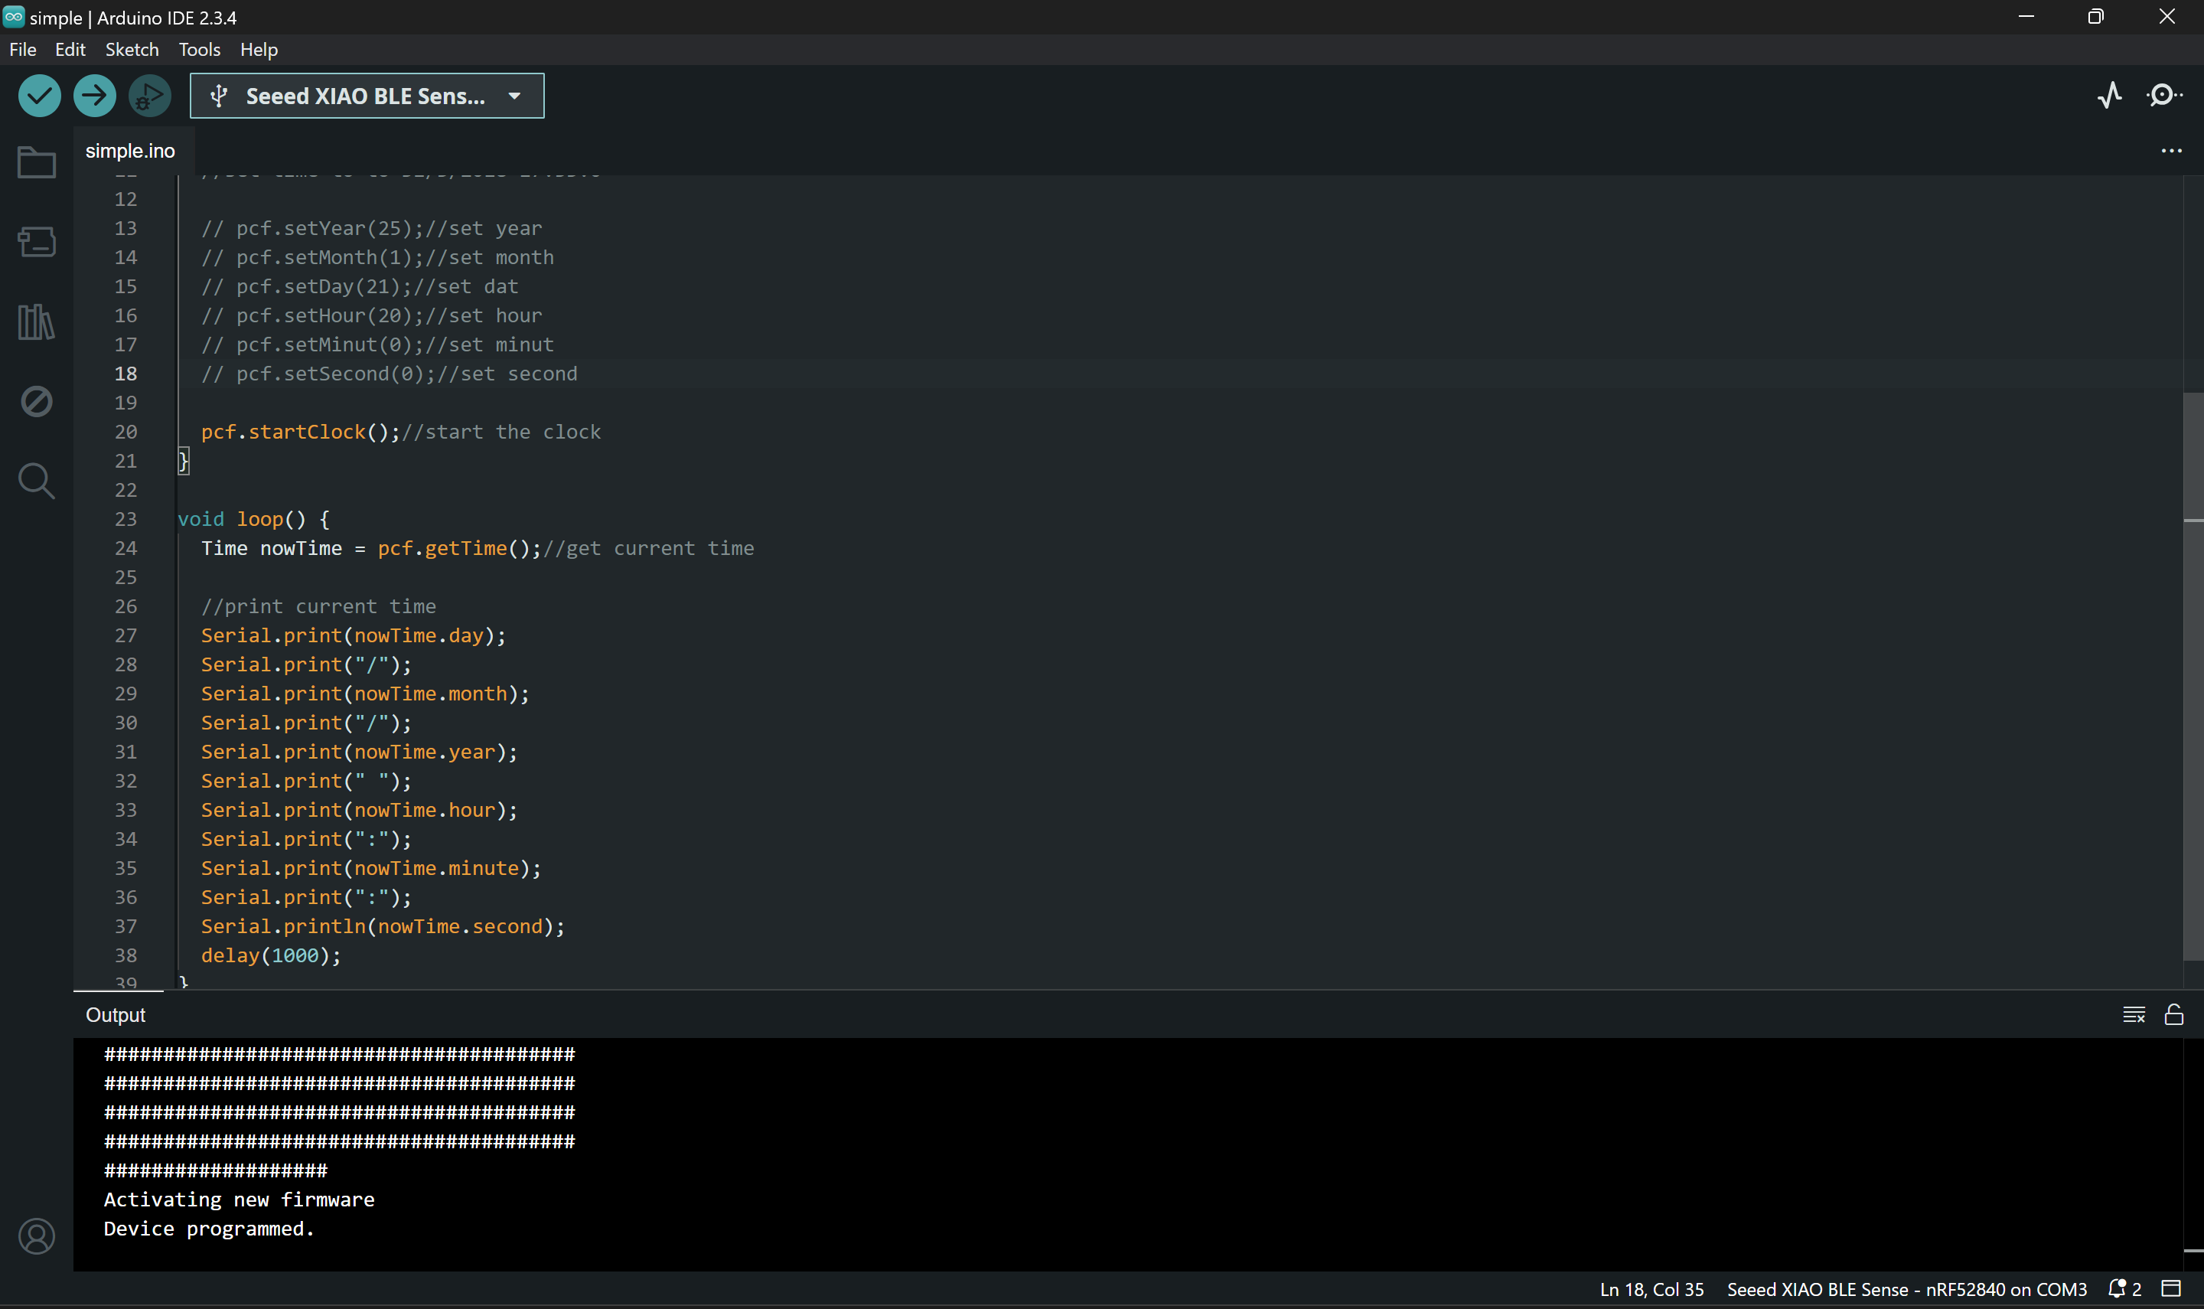
Task: Start debugging with the debug icon
Action: 150,95
